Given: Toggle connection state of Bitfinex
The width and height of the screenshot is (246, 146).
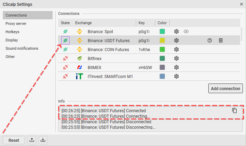Looking at the screenshot, I should (x=65, y=58).
